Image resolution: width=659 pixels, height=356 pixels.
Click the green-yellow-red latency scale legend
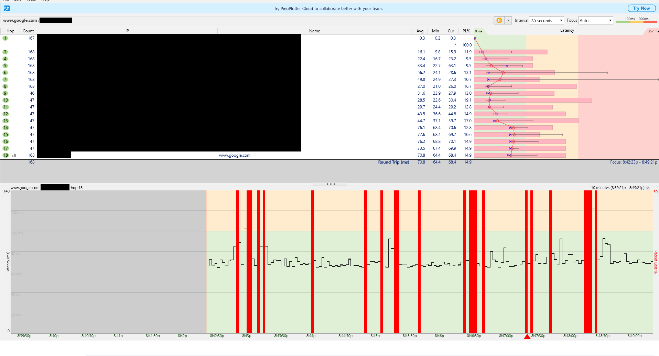click(x=637, y=21)
